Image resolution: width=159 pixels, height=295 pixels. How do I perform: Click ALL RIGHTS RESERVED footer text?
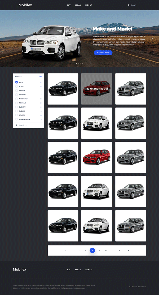[137, 287]
